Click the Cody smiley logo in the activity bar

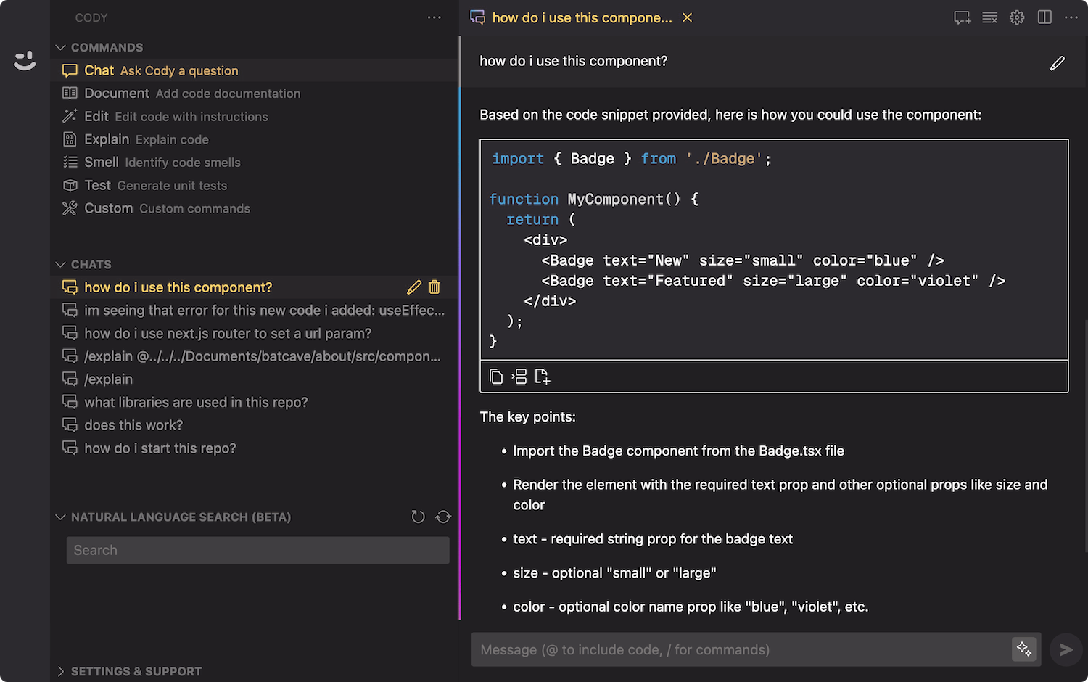click(25, 61)
